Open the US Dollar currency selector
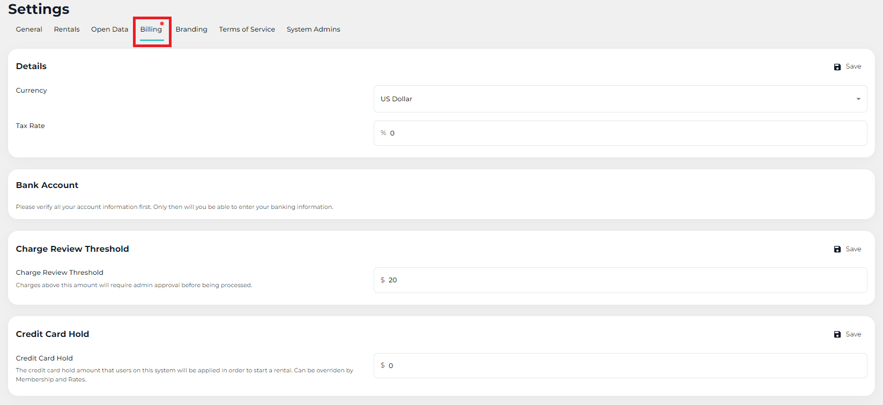The height and width of the screenshot is (405, 883). [x=619, y=99]
